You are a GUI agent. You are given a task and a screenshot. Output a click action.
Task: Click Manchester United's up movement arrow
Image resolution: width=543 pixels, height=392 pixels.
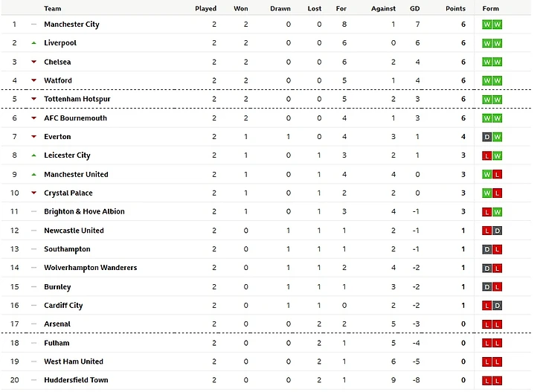click(x=33, y=174)
